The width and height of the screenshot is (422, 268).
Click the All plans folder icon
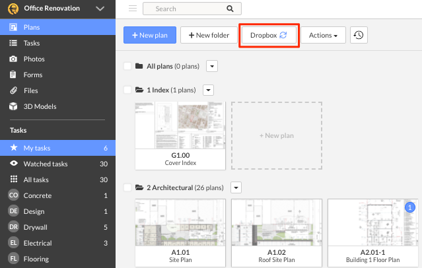pyautogui.click(x=139, y=65)
